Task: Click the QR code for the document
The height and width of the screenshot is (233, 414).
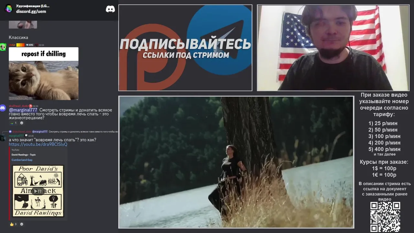Action: [x=385, y=217]
